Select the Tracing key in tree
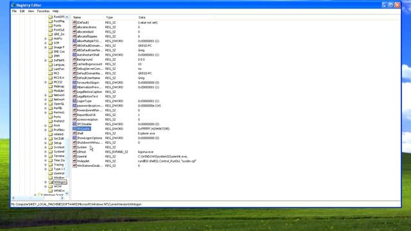The height and width of the screenshot is (231, 411). pos(58,165)
